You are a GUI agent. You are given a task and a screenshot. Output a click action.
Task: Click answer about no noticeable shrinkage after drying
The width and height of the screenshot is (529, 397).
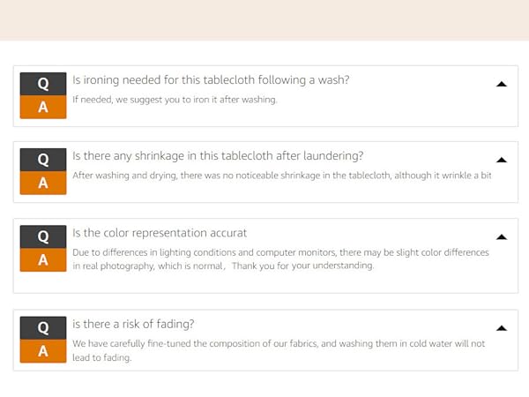(282, 176)
